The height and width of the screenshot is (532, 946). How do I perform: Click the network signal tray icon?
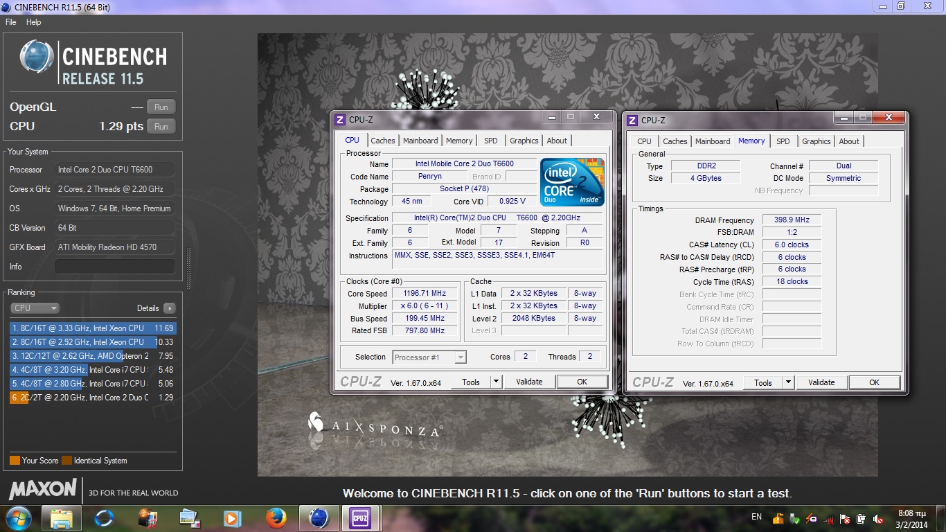(828, 519)
